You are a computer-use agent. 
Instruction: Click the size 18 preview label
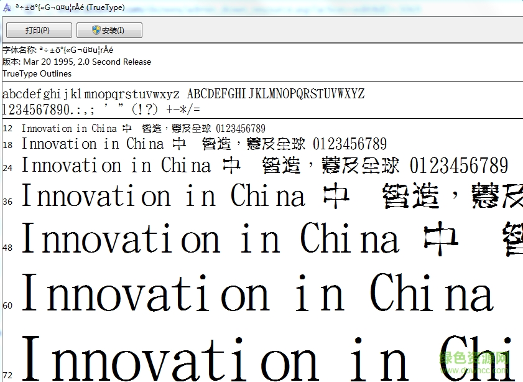(7, 144)
